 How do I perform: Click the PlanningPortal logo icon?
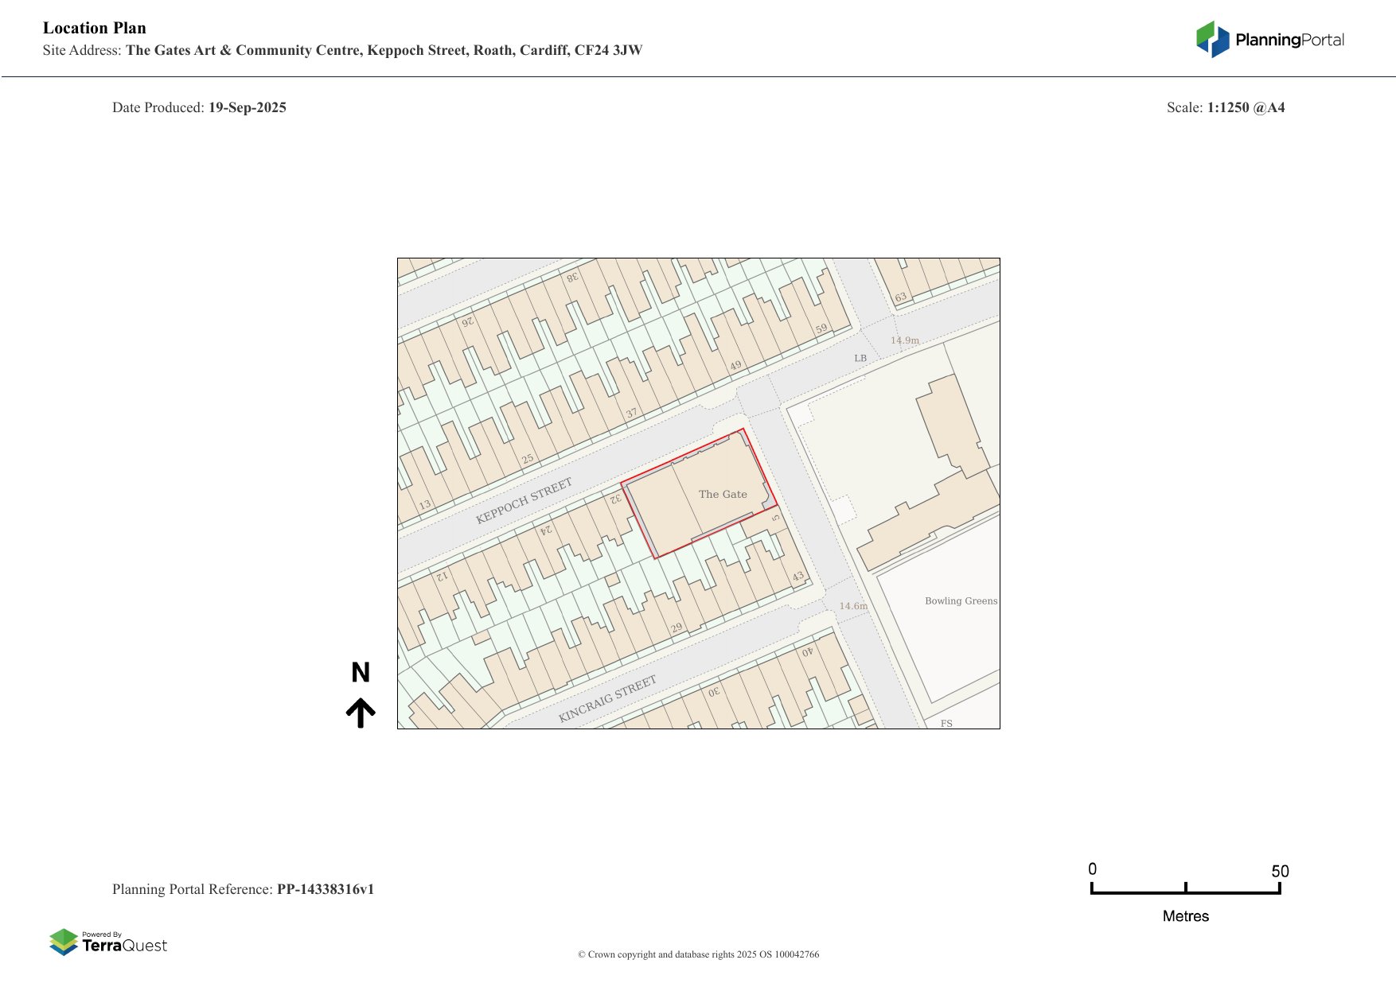tap(1212, 39)
